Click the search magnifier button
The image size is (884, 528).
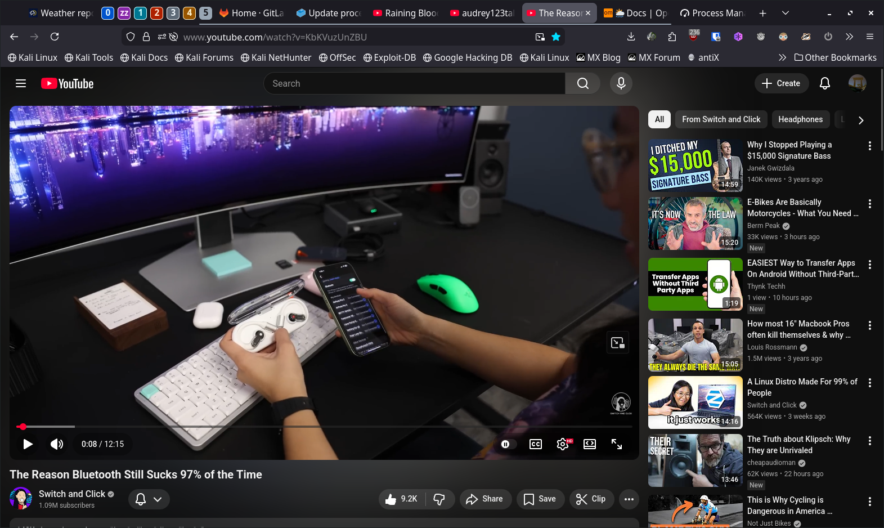point(582,83)
